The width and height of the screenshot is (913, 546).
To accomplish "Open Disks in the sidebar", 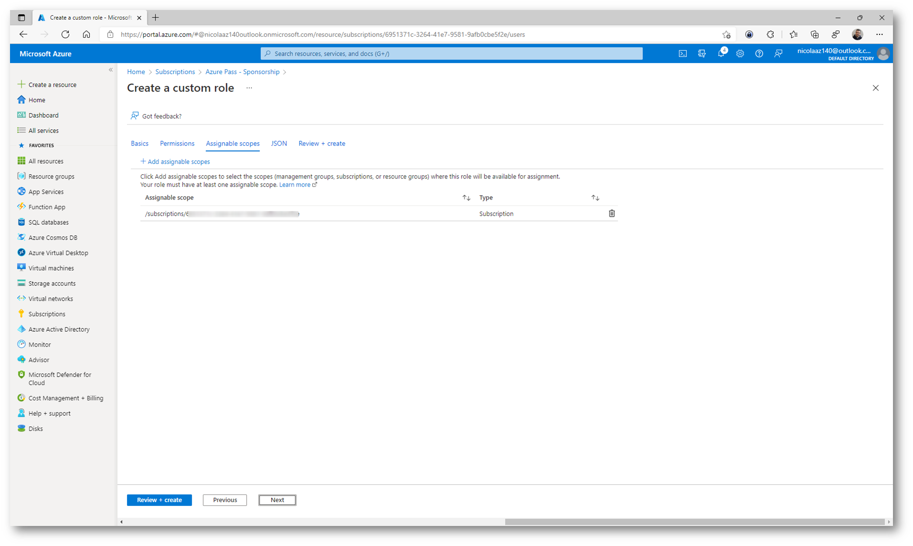I will click(x=30, y=428).
